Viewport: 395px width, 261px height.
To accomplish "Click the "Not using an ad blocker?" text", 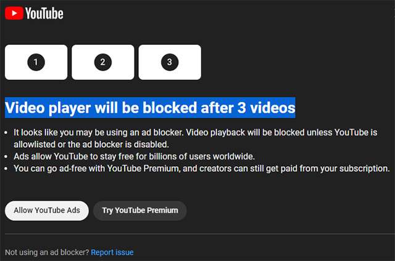I will 47,252.
